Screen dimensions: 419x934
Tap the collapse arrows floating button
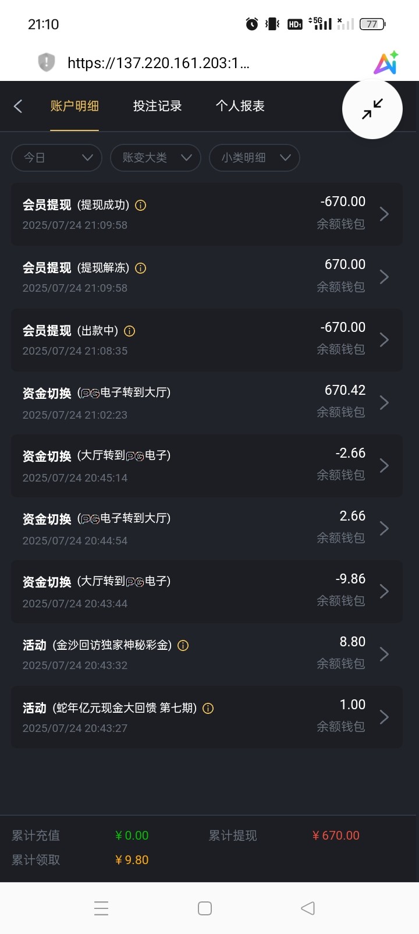[x=372, y=109]
